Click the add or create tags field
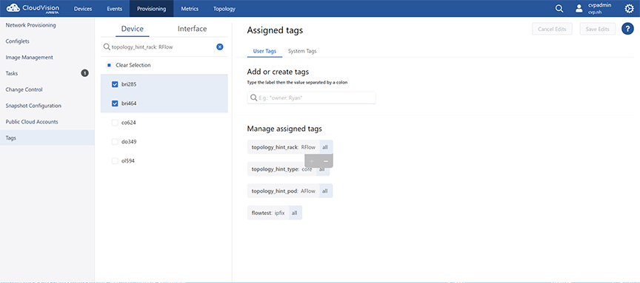This screenshot has width=640, height=283. click(311, 98)
